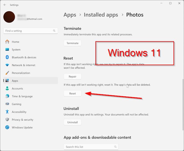Select the Accounts label

[17, 88]
